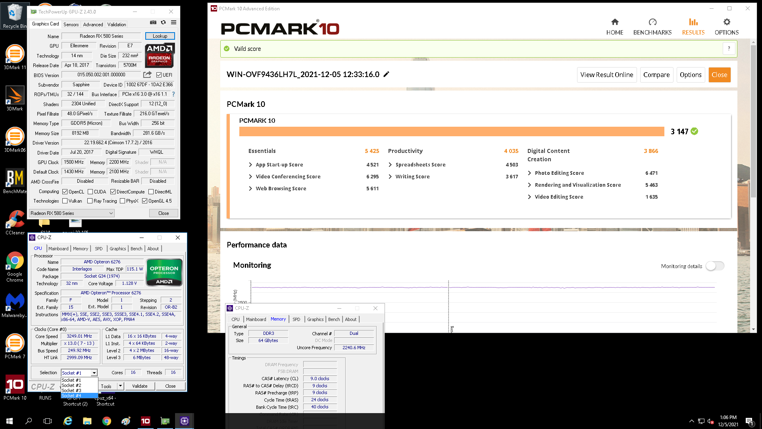The width and height of the screenshot is (762, 429).
Task: Expand Web Browsing Score
Action: [250, 188]
